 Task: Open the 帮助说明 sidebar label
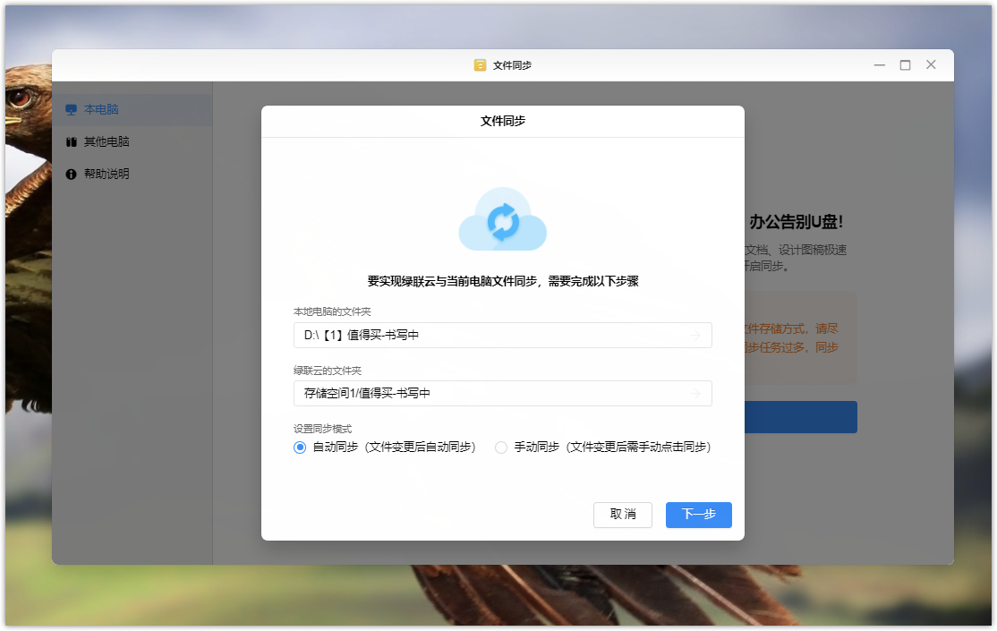(x=107, y=175)
